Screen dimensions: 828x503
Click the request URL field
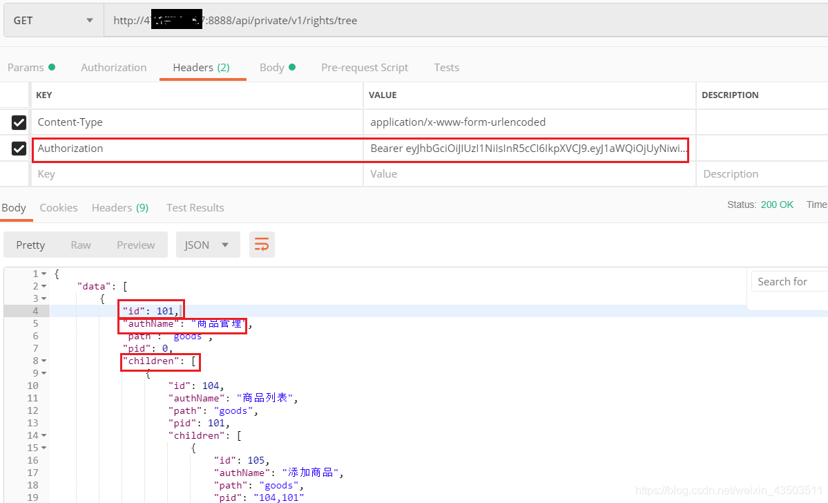coord(465,21)
